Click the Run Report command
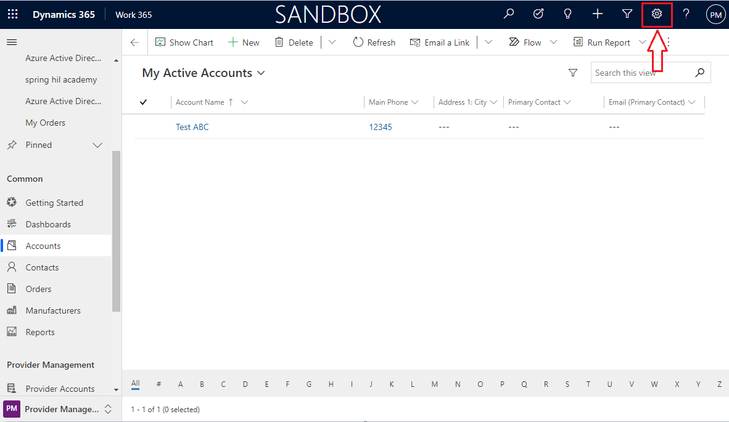The height and width of the screenshot is (422, 729). (x=601, y=43)
